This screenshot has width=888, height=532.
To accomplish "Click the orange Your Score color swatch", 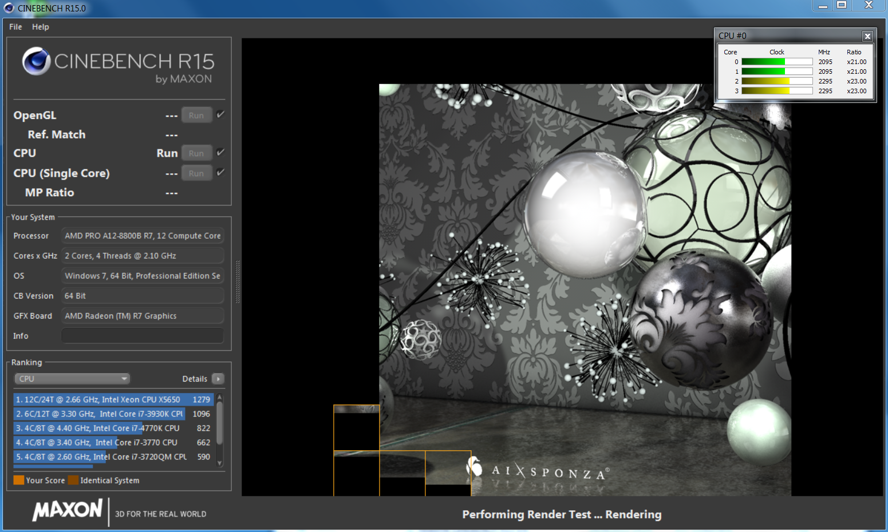I will [19, 480].
